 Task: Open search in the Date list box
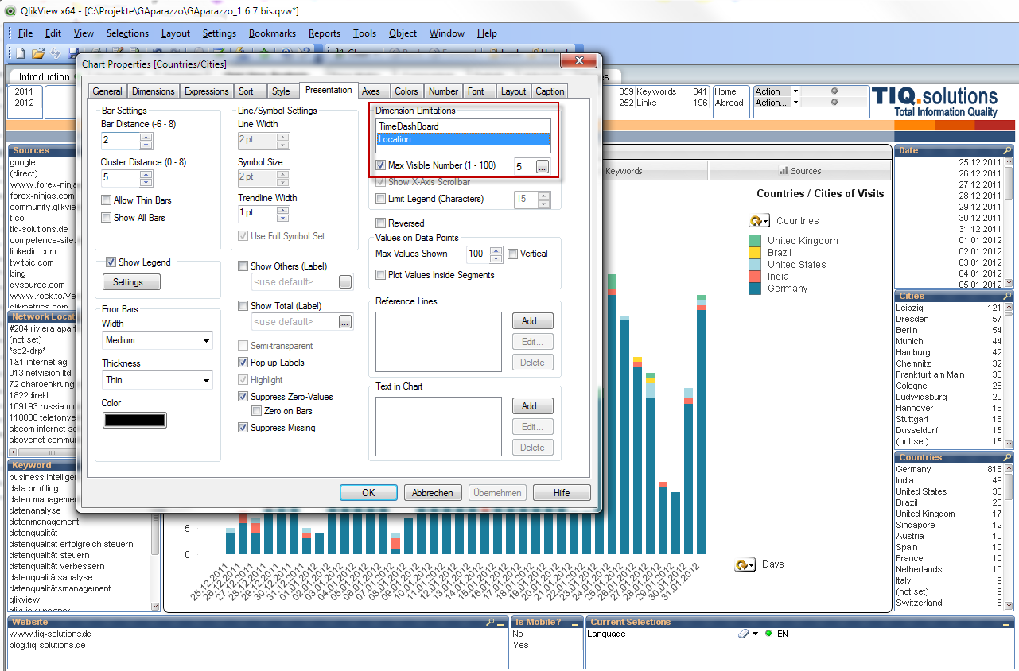[1008, 150]
